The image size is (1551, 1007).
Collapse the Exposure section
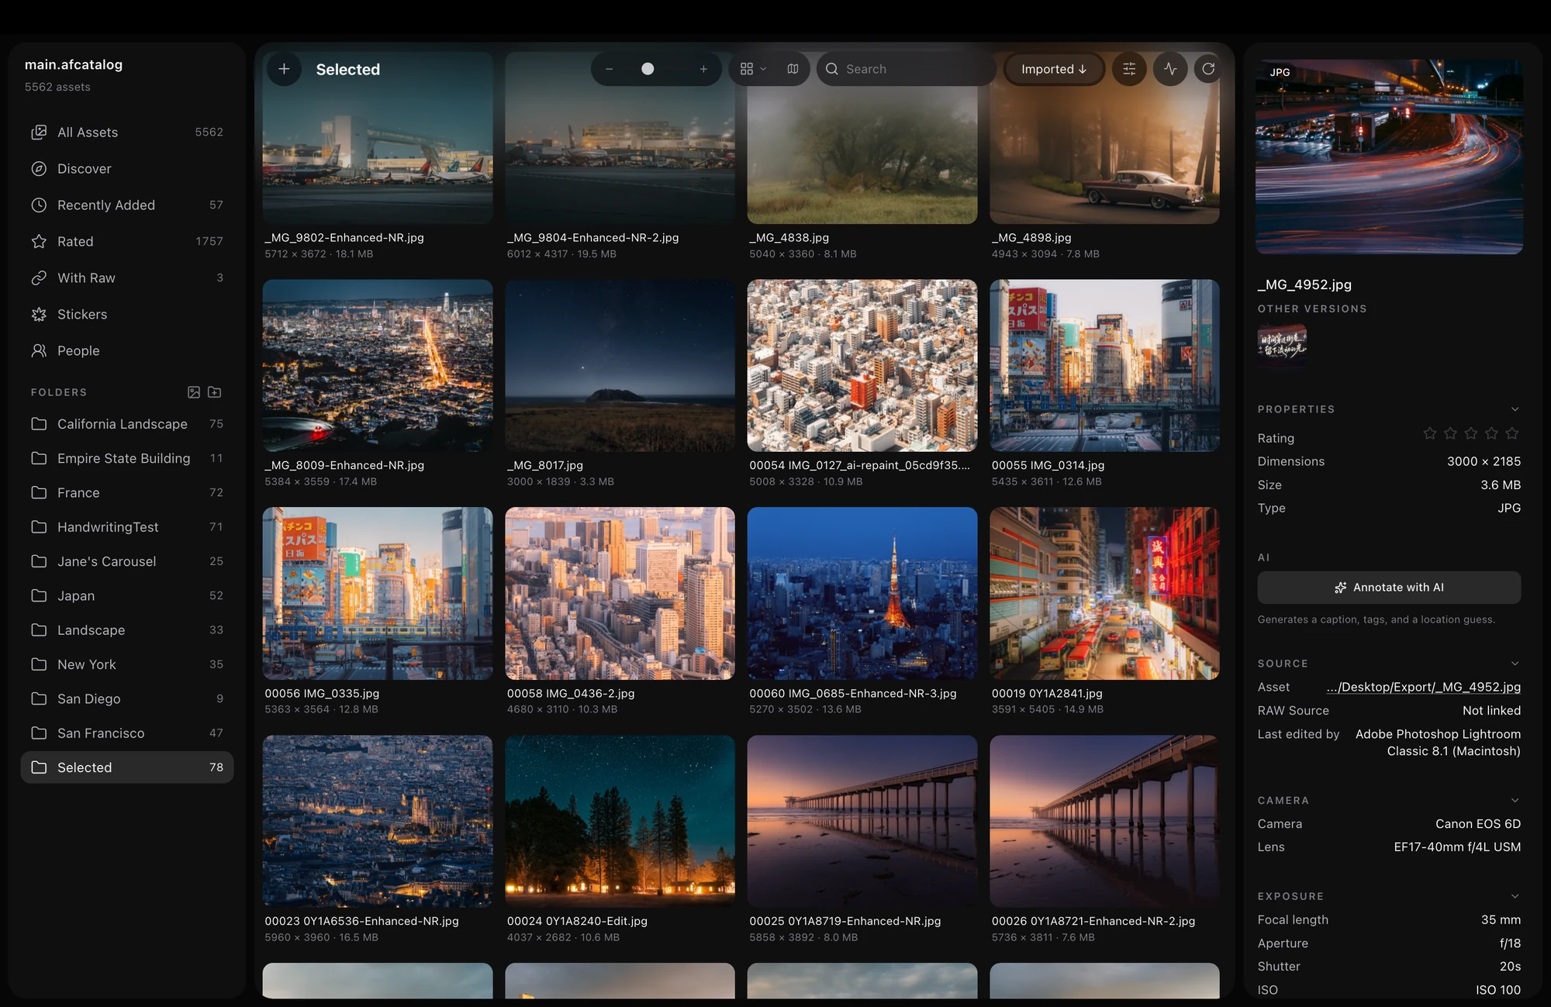[1515, 896]
